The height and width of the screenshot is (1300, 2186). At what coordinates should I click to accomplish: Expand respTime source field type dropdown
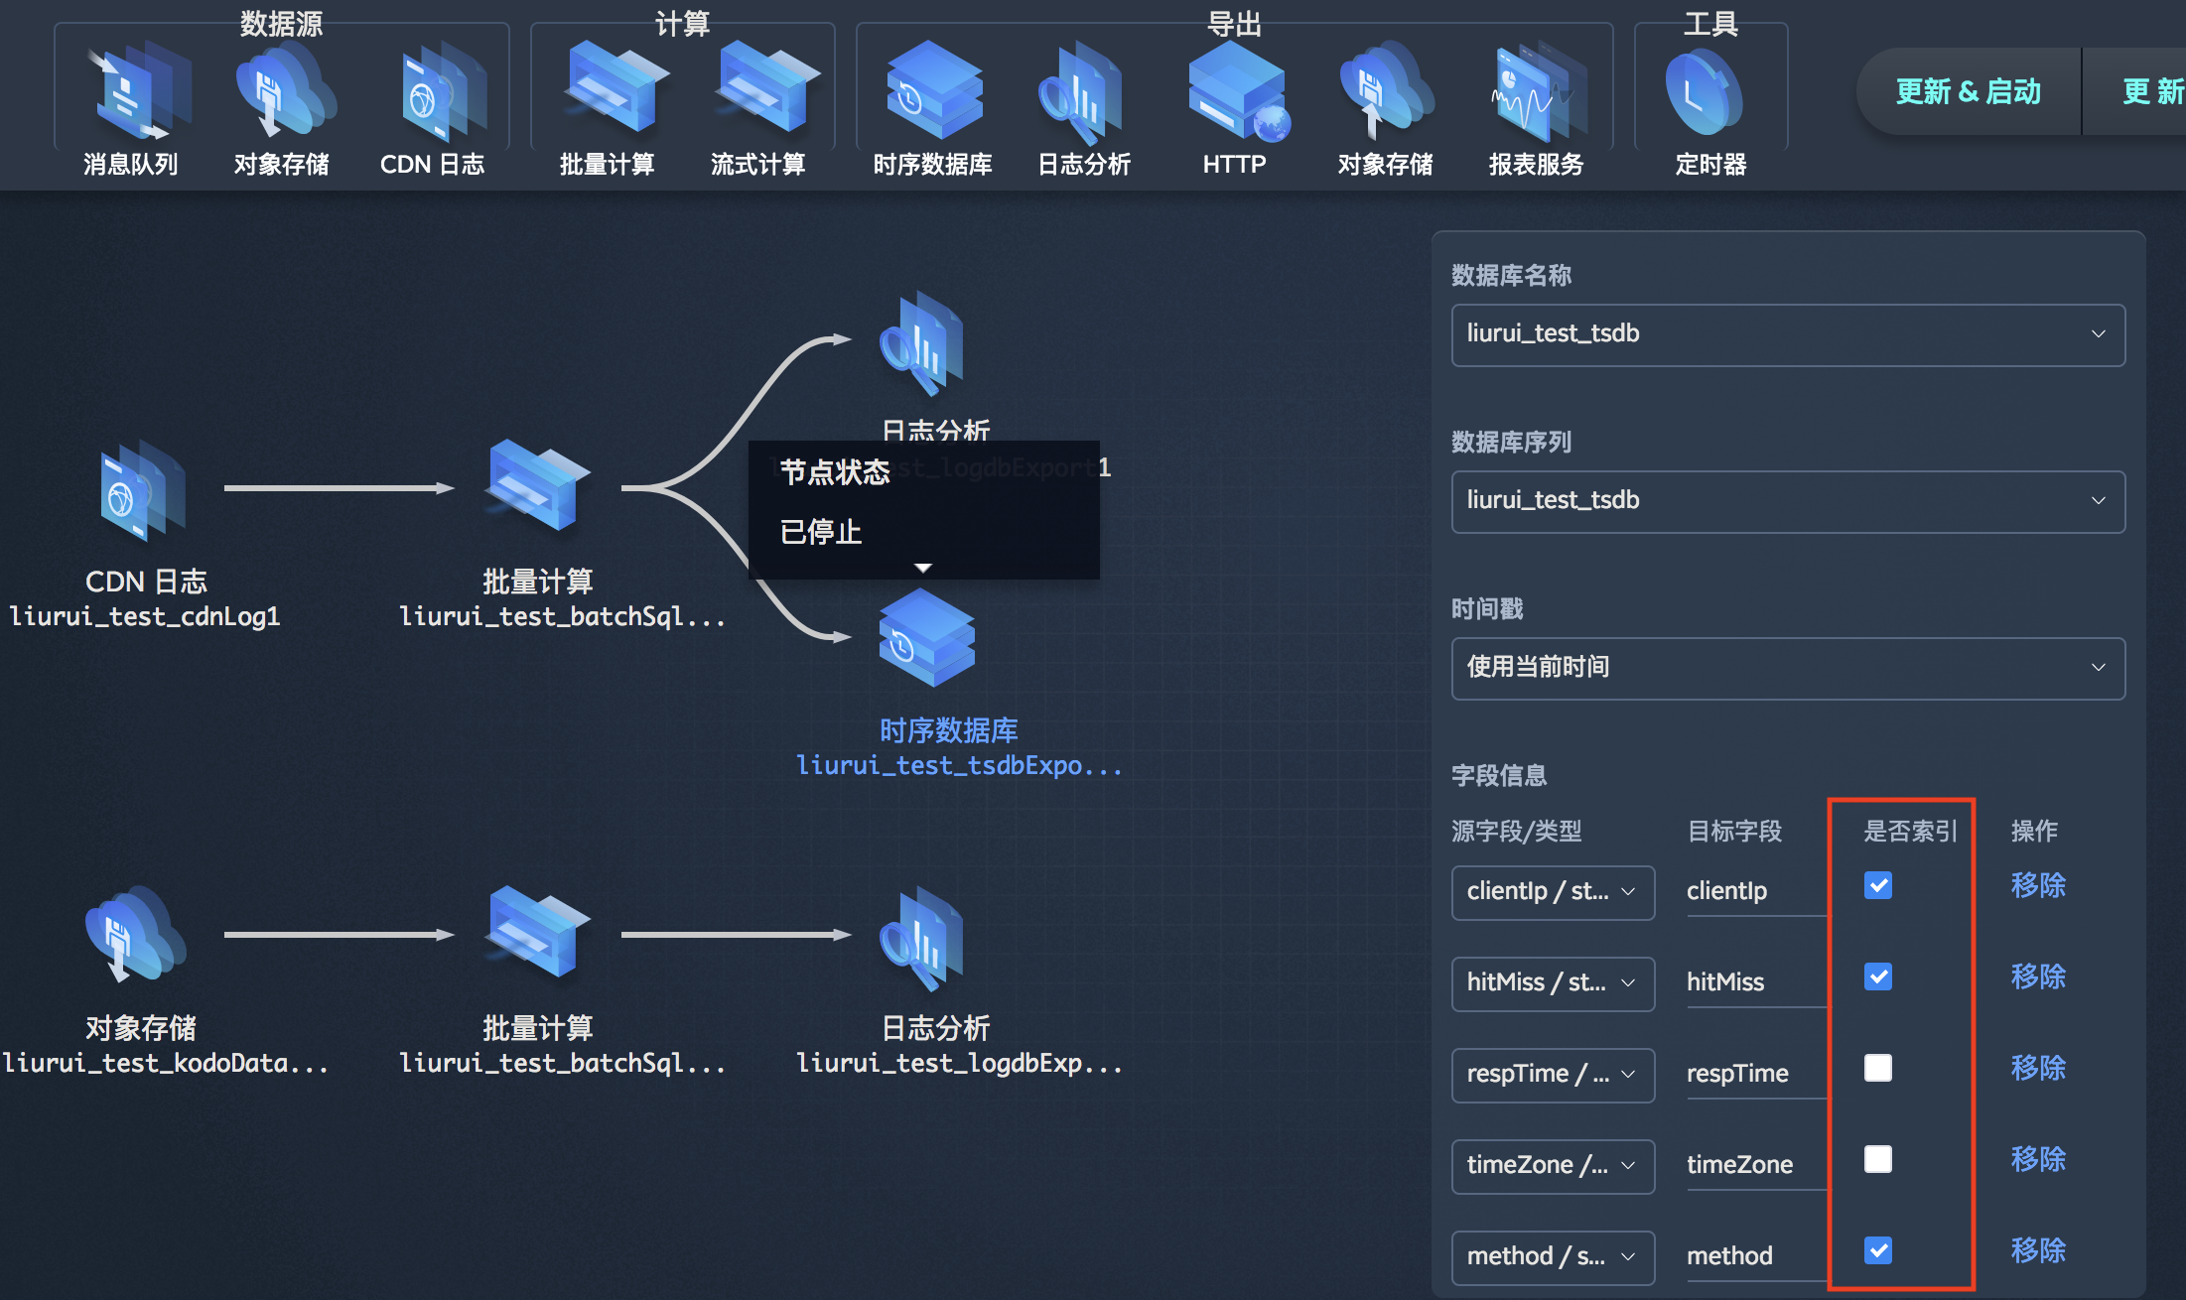pyautogui.click(x=1553, y=1075)
